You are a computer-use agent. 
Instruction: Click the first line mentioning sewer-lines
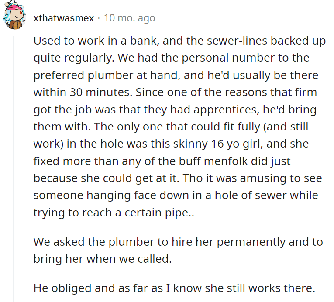pos(179,41)
